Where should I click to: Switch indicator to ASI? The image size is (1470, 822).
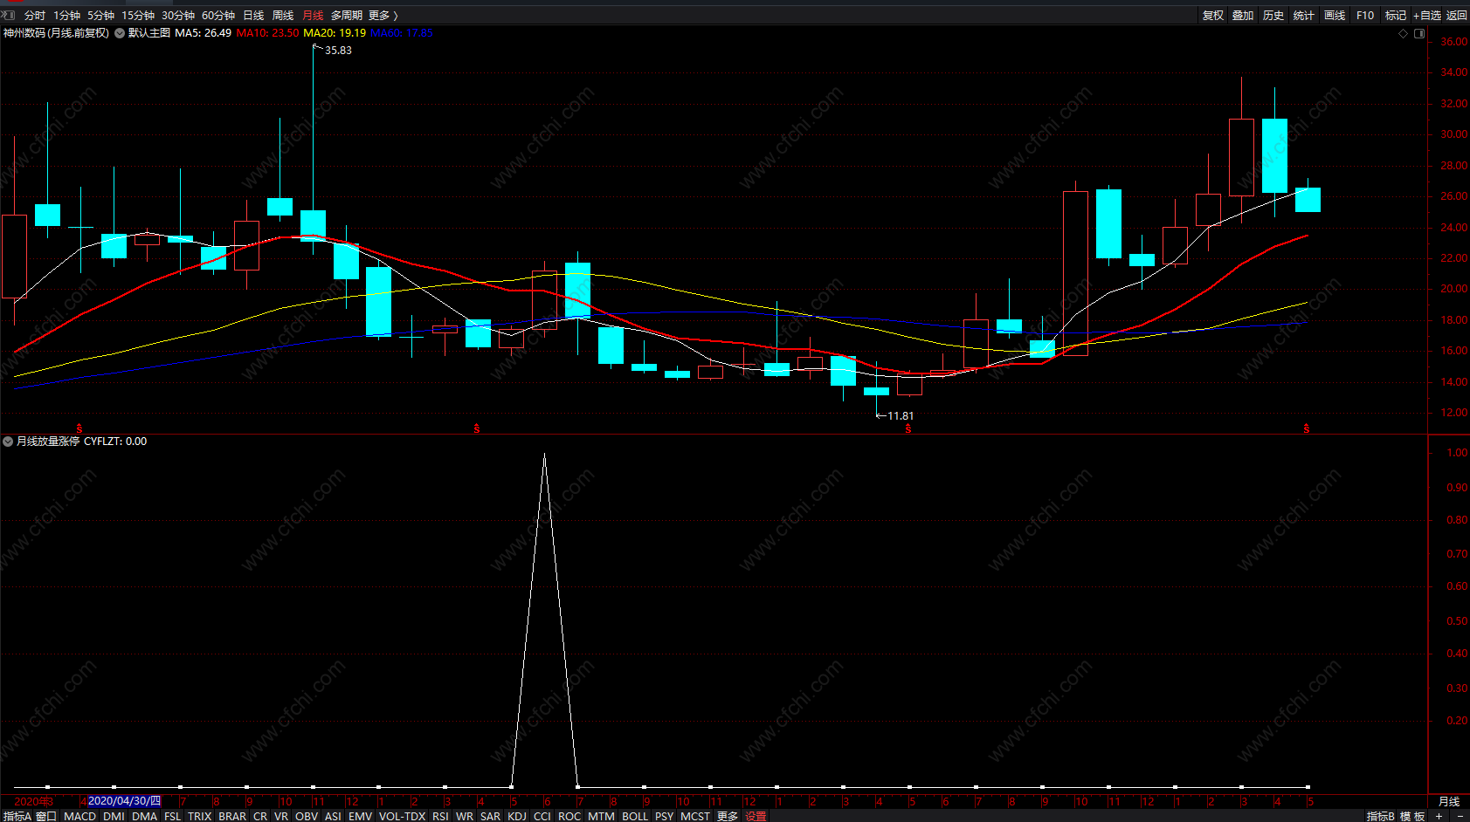(x=333, y=816)
